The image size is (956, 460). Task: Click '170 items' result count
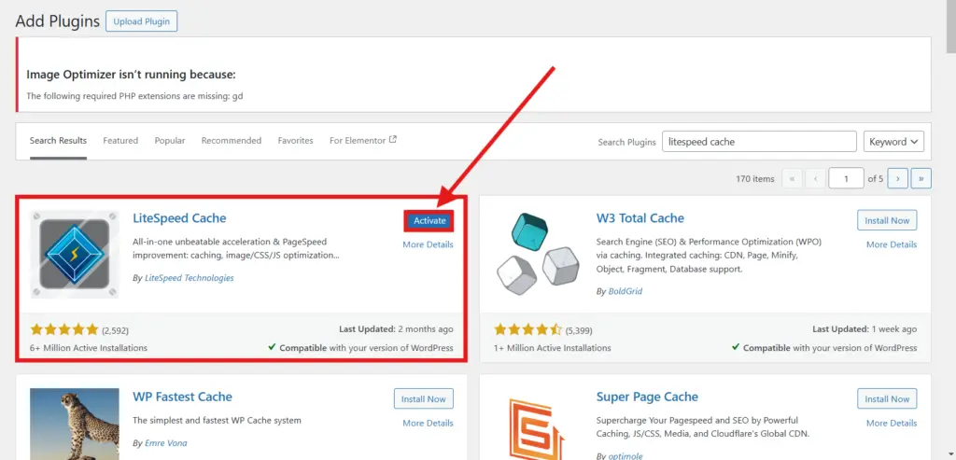754,178
